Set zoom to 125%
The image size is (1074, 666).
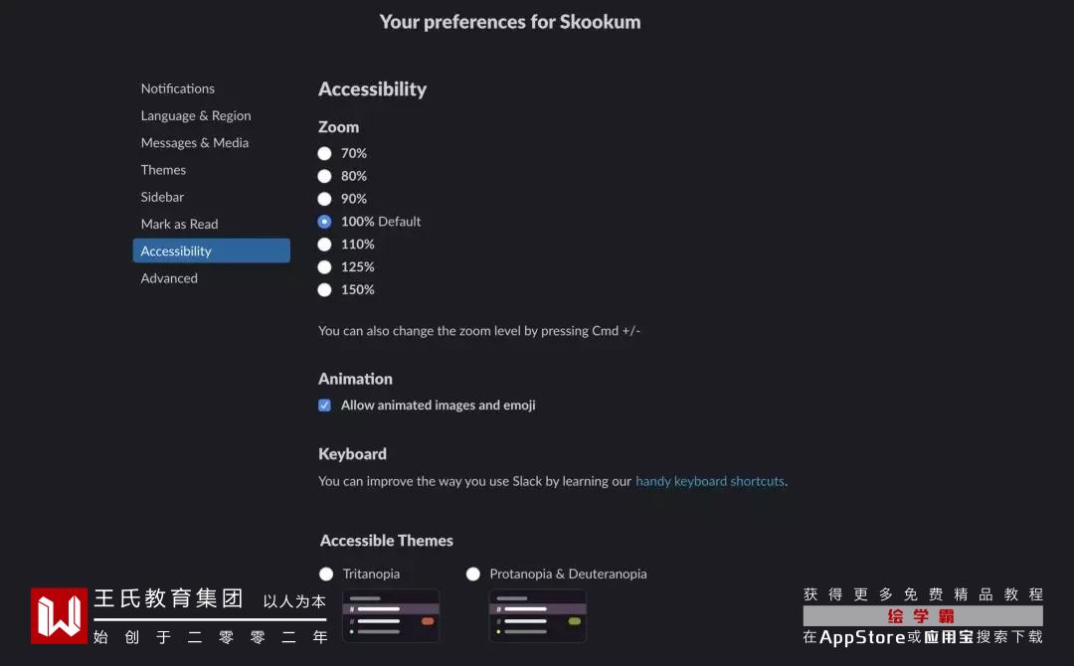pos(324,267)
